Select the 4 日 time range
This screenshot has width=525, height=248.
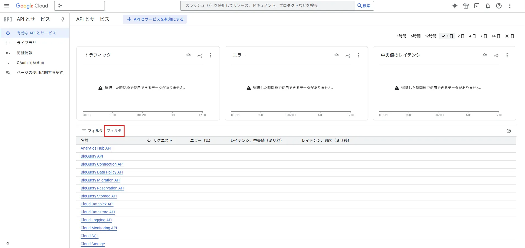click(472, 36)
